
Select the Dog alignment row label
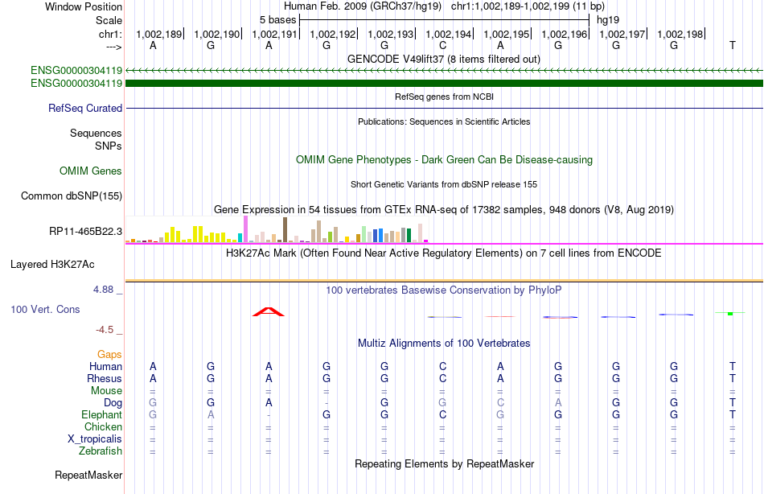pyautogui.click(x=113, y=403)
